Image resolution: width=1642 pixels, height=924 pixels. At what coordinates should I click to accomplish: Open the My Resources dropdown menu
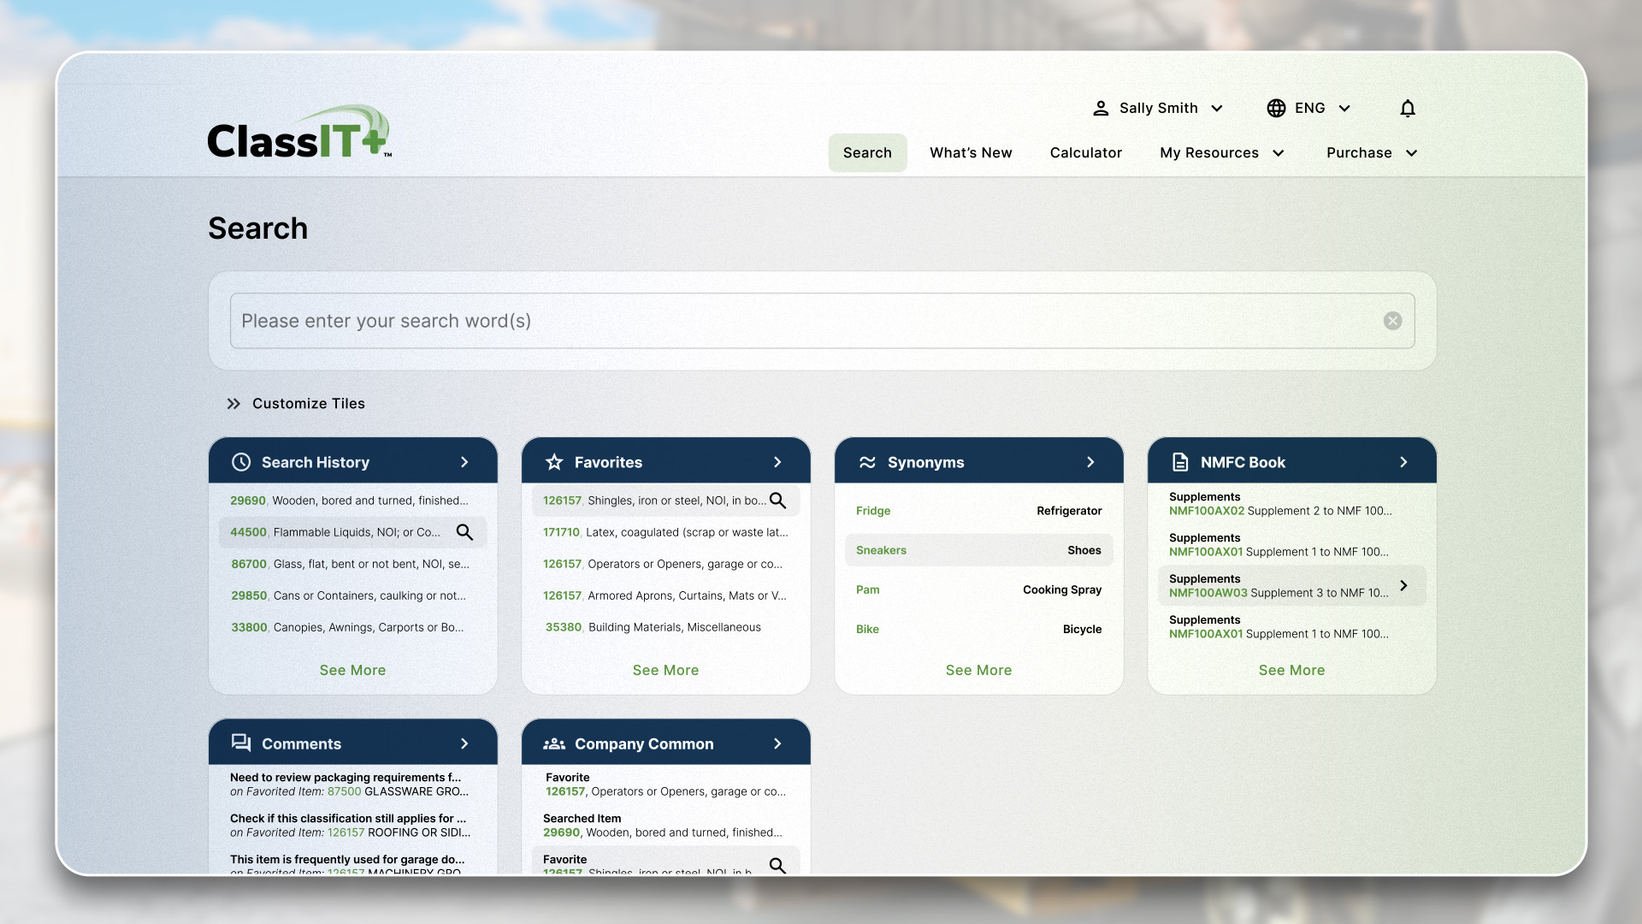[x=1222, y=153]
